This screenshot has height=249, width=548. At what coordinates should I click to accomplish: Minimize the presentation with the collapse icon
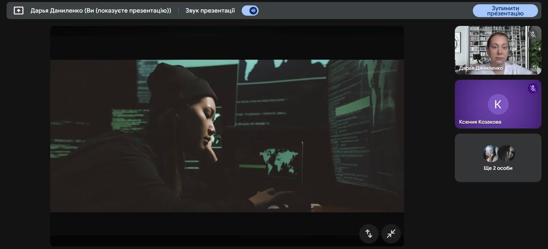coord(391,234)
